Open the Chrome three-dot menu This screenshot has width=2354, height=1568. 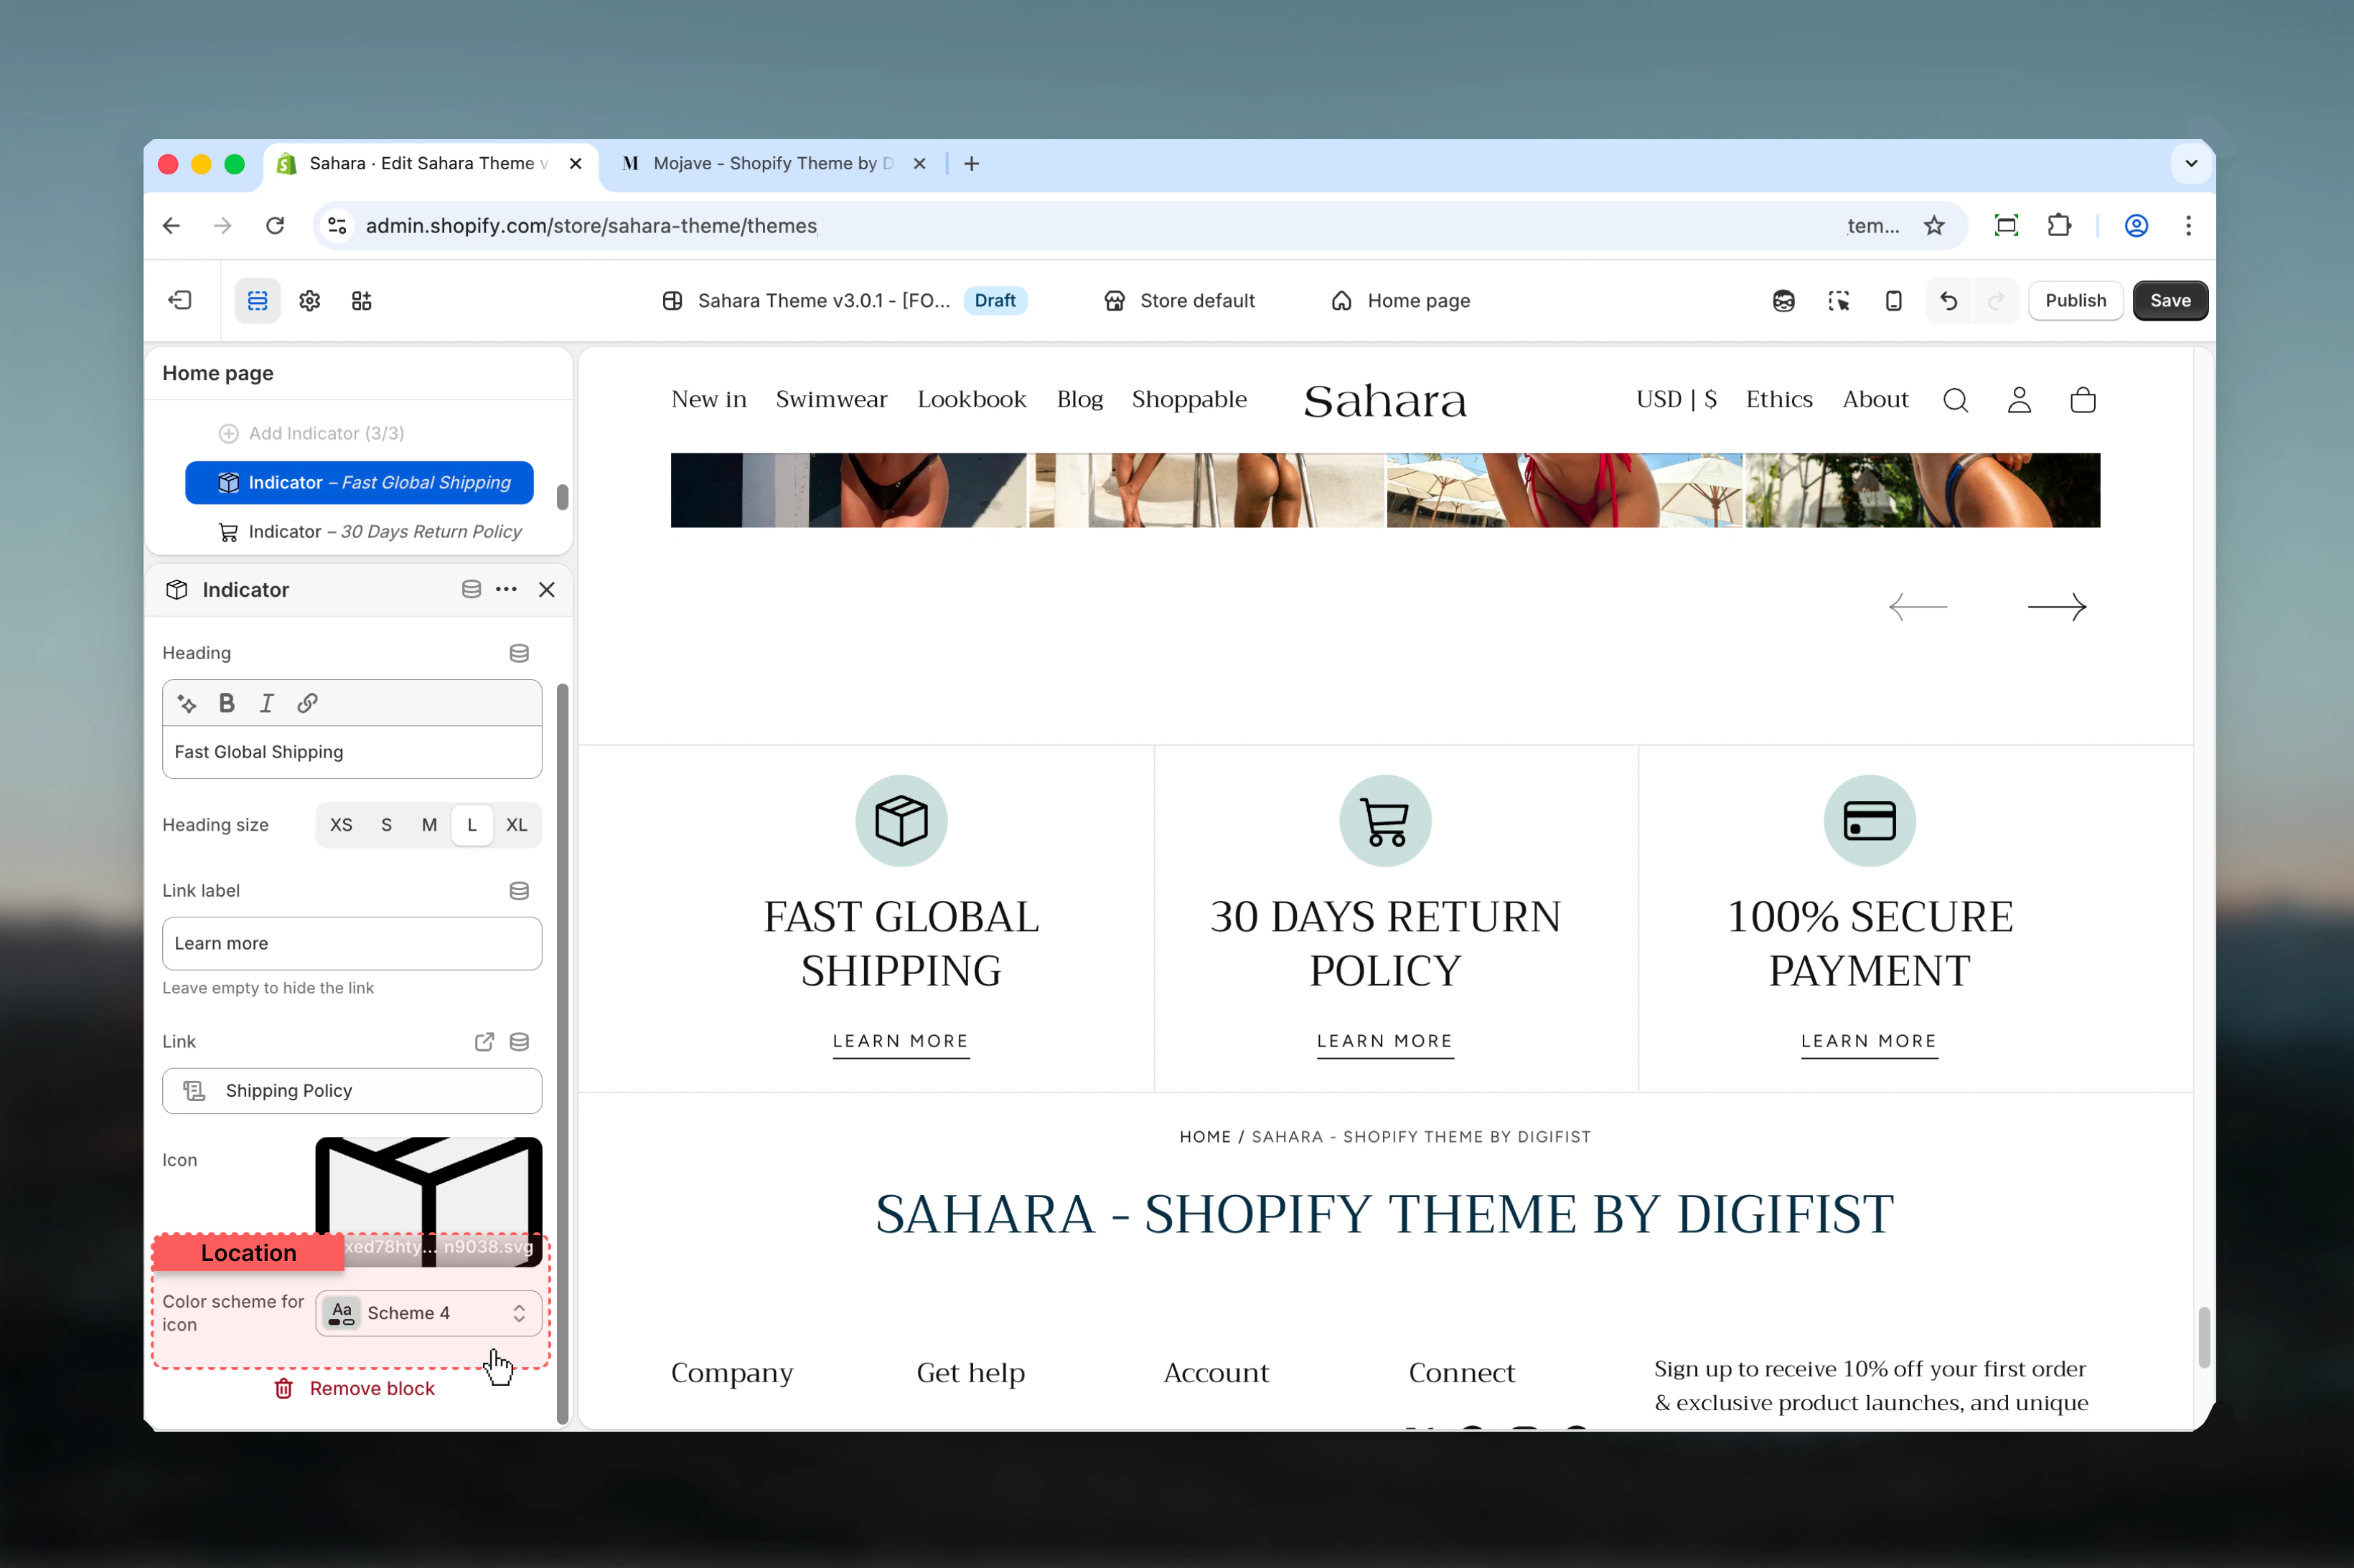point(2189,226)
